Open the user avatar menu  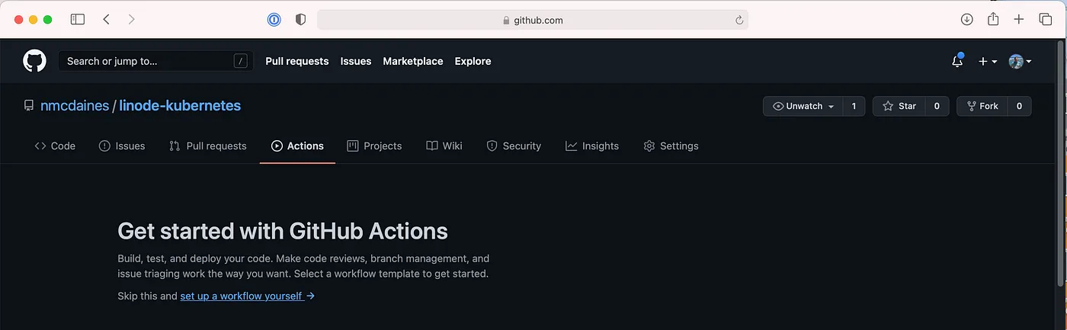tap(1020, 62)
